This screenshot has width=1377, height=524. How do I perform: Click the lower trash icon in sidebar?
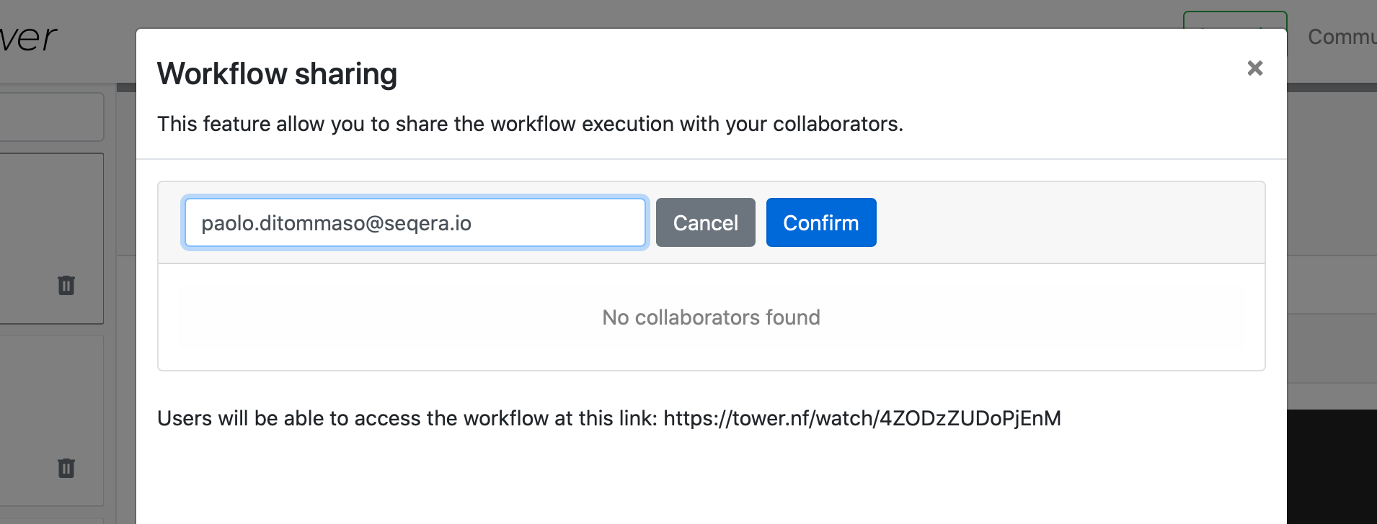66,469
